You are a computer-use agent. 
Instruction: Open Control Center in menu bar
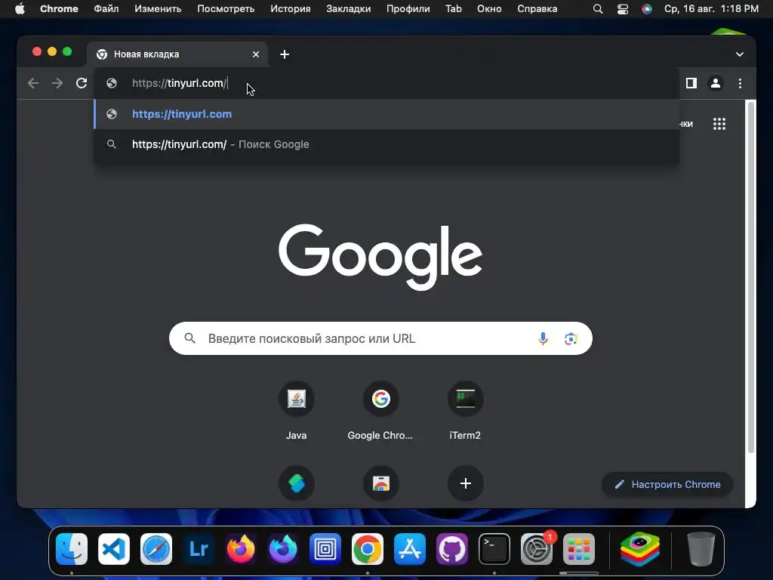pos(623,9)
